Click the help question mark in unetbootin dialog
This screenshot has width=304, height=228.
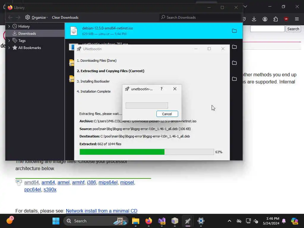(x=161, y=89)
